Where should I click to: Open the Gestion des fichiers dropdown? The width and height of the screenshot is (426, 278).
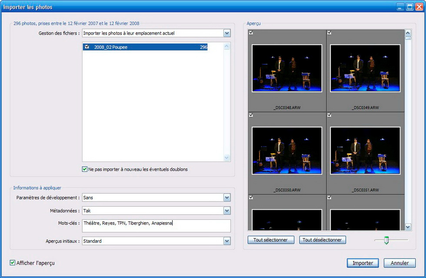226,33
